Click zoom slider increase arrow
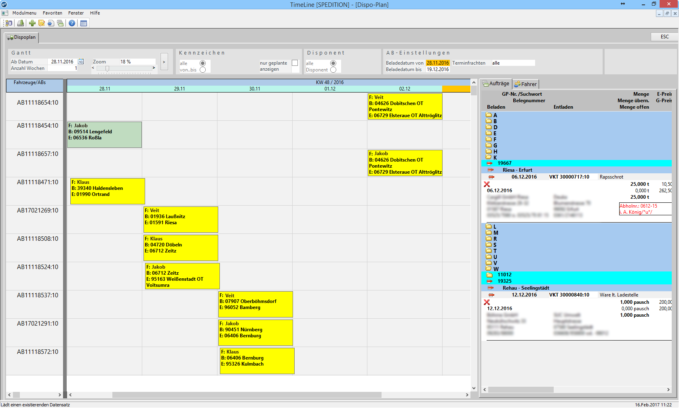679x408 pixels. coord(154,68)
